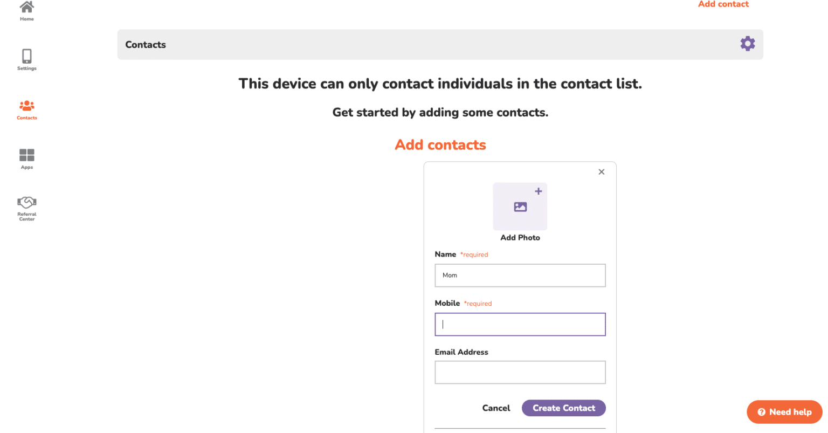Click the Email Address input box
This screenshot has height=433, width=828.
pyautogui.click(x=520, y=373)
